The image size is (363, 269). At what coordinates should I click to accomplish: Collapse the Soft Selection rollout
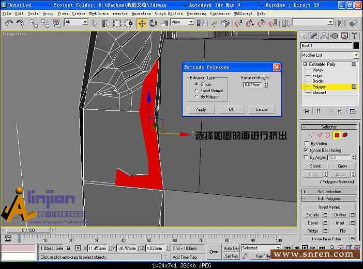tap(329, 192)
